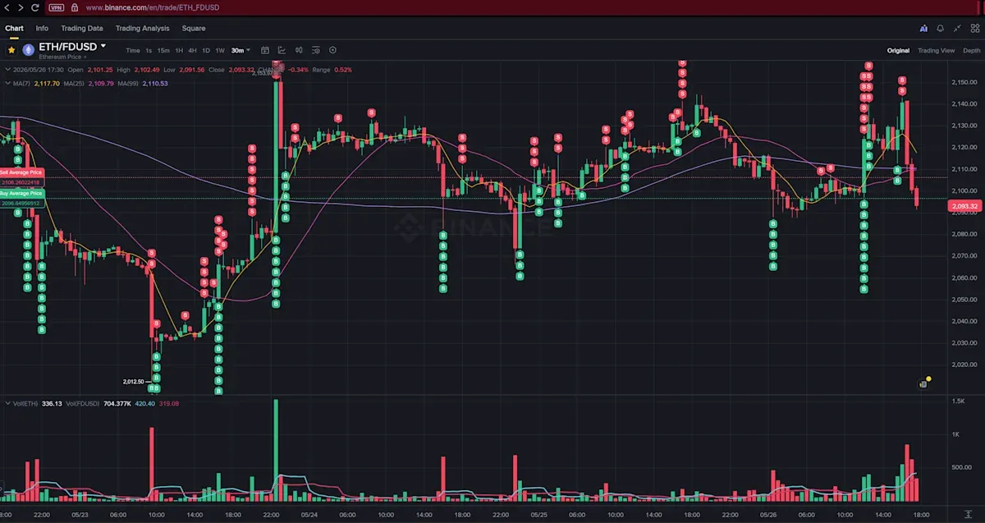Open the Square tab

(194, 28)
